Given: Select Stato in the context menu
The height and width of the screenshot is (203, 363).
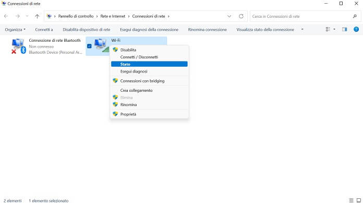Looking at the screenshot, I should click(149, 64).
